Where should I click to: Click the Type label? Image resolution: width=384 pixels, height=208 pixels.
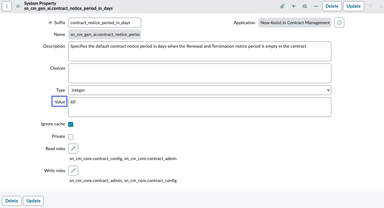pyautogui.click(x=61, y=90)
